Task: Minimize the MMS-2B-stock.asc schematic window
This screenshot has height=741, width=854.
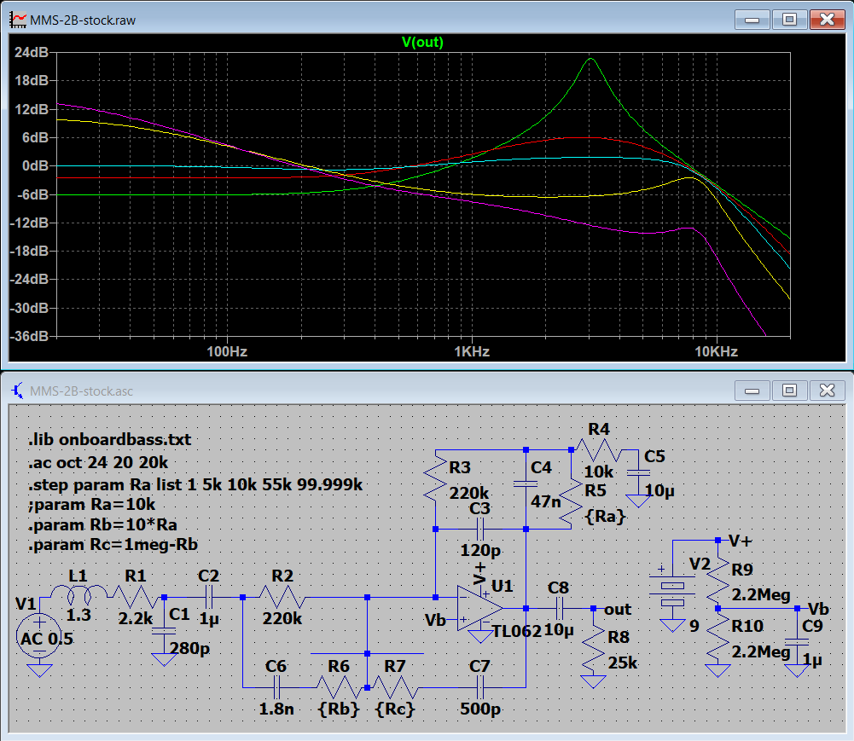Action: 752,391
